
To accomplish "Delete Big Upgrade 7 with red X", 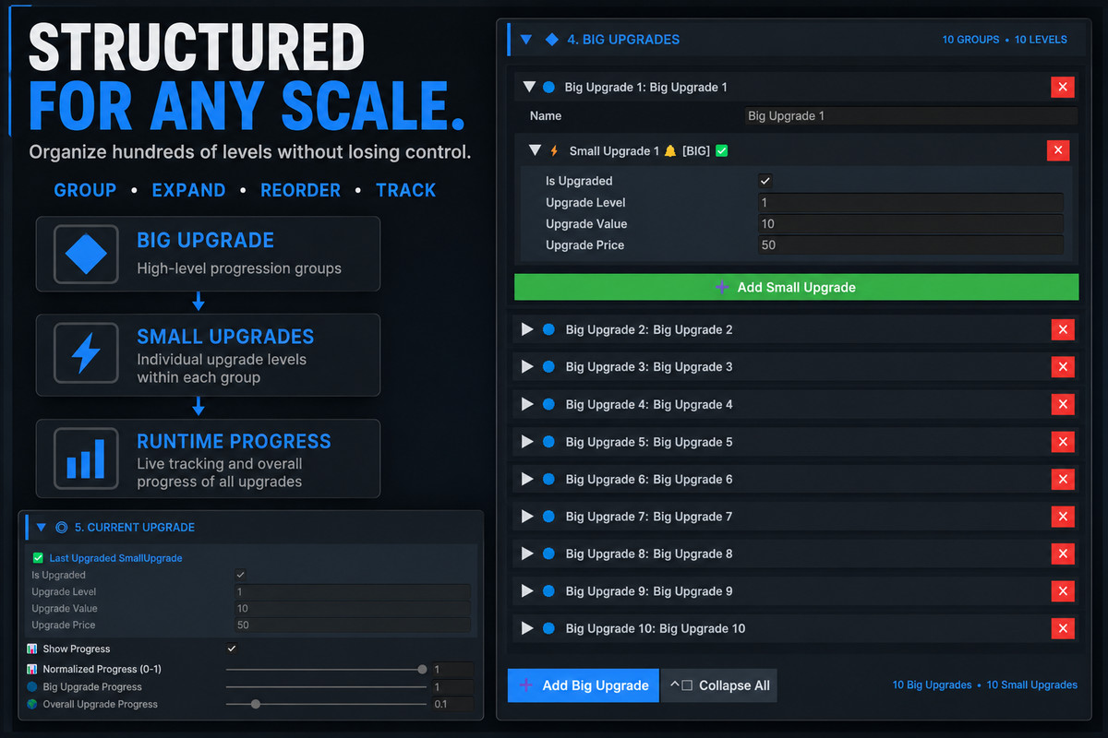I will click(x=1063, y=517).
